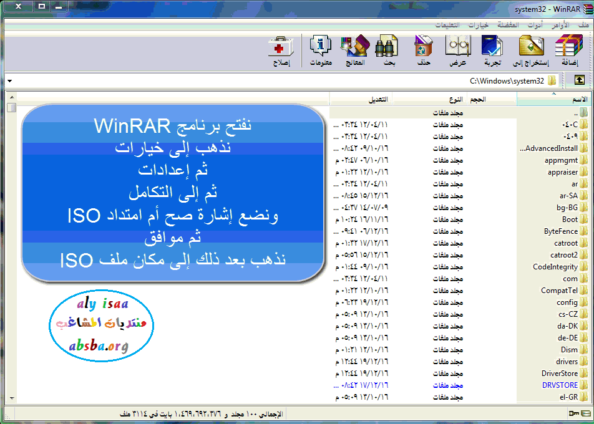Click the Delete (حذف) toolbar icon
The width and height of the screenshot is (594, 424).
click(x=424, y=51)
